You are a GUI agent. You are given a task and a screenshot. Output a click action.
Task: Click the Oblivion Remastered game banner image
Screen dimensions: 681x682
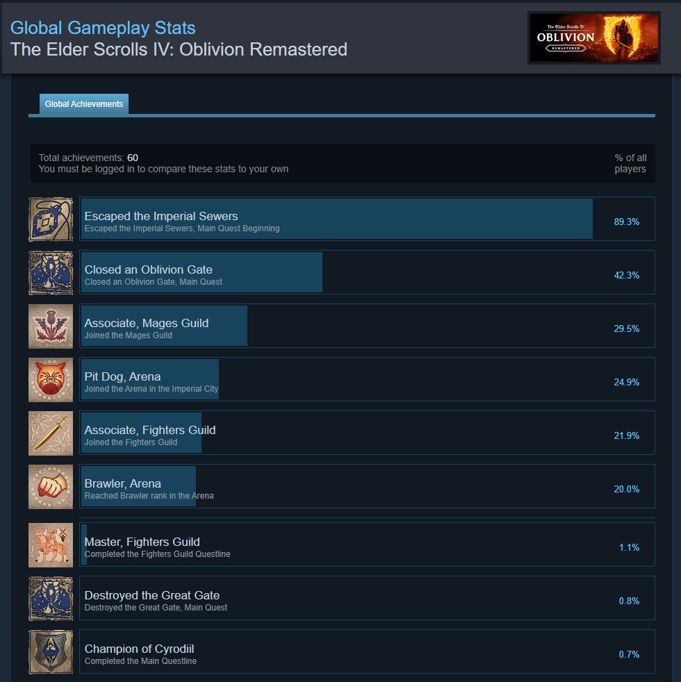coord(594,38)
